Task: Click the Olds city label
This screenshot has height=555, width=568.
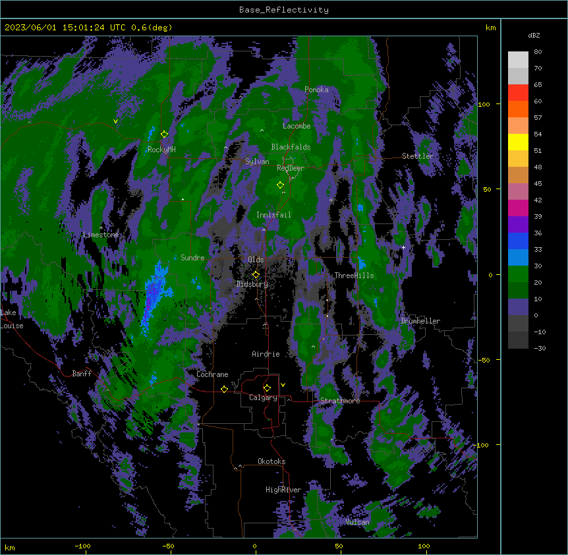Action: pos(256,260)
